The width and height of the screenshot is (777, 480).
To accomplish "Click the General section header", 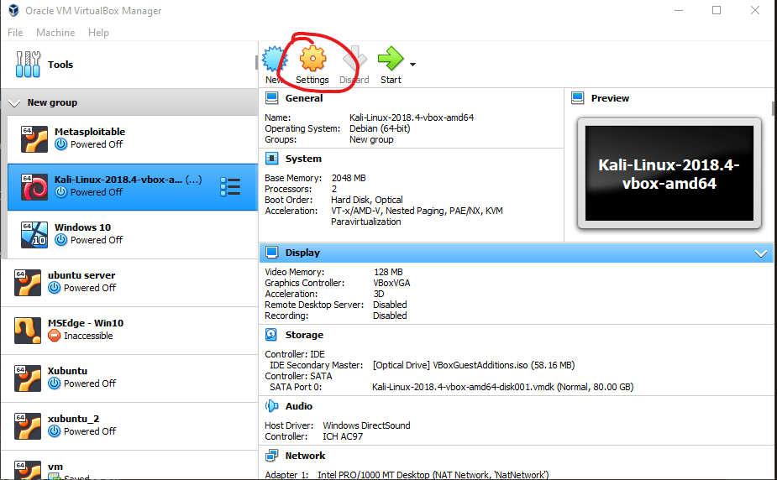I will click(x=303, y=98).
